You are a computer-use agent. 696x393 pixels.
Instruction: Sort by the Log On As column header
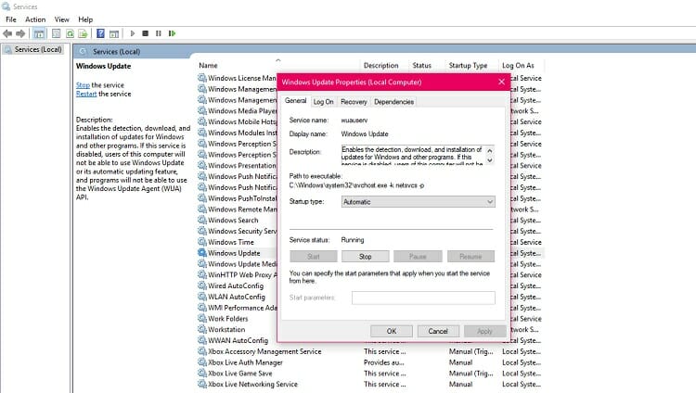coord(518,65)
